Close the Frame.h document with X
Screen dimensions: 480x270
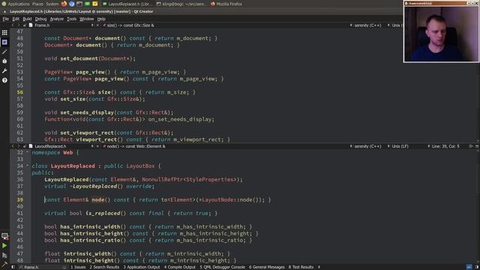(x=97, y=25)
